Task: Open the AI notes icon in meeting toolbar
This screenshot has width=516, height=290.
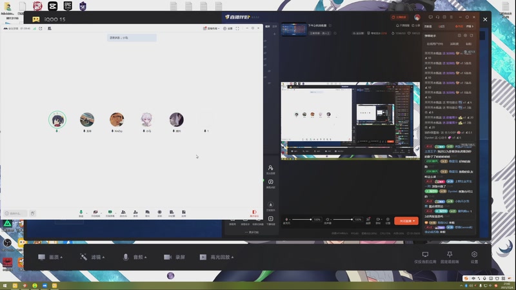Action: 172,213
